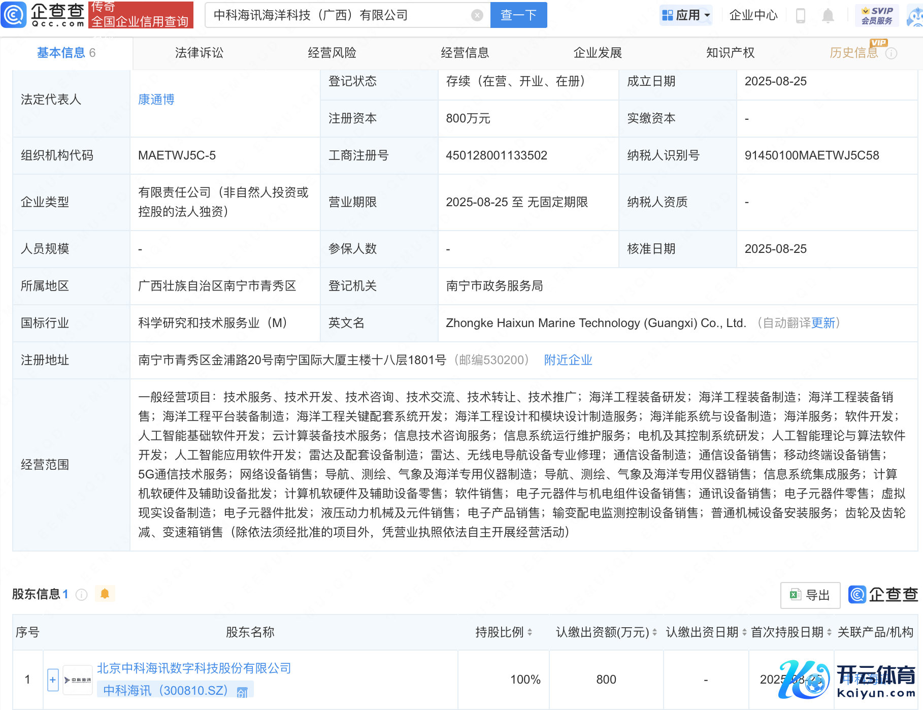This screenshot has height=710, width=923.
Task: Click the info icon beside 历史信息
Action: (x=891, y=53)
